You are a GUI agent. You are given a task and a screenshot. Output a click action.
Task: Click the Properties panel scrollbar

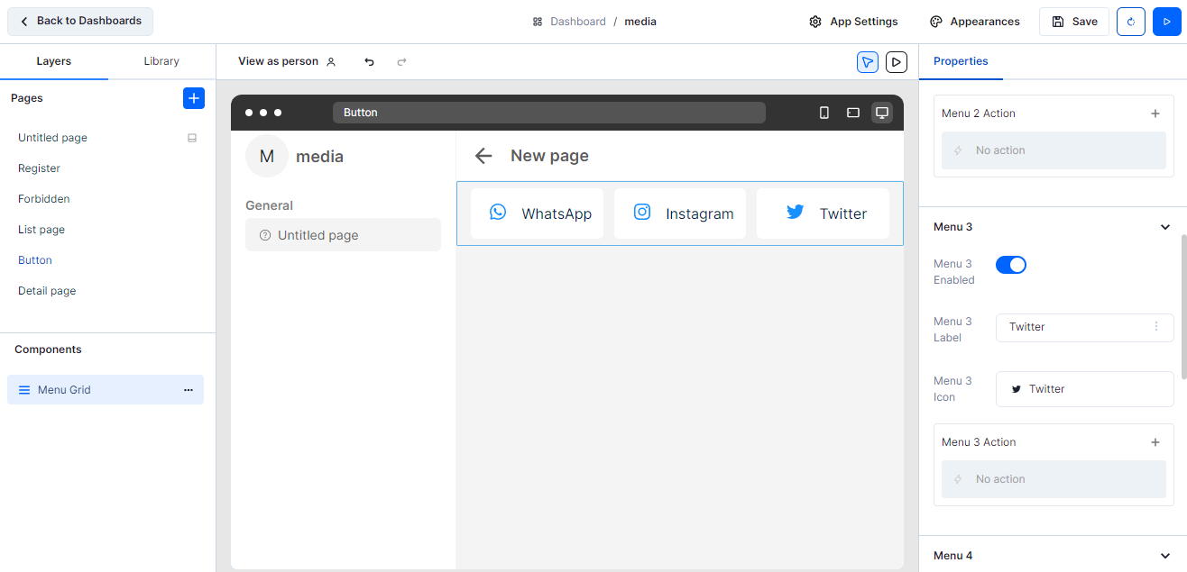[1183, 306]
